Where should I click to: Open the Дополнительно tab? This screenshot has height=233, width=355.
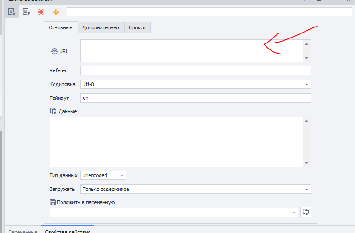(x=101, y=27)
